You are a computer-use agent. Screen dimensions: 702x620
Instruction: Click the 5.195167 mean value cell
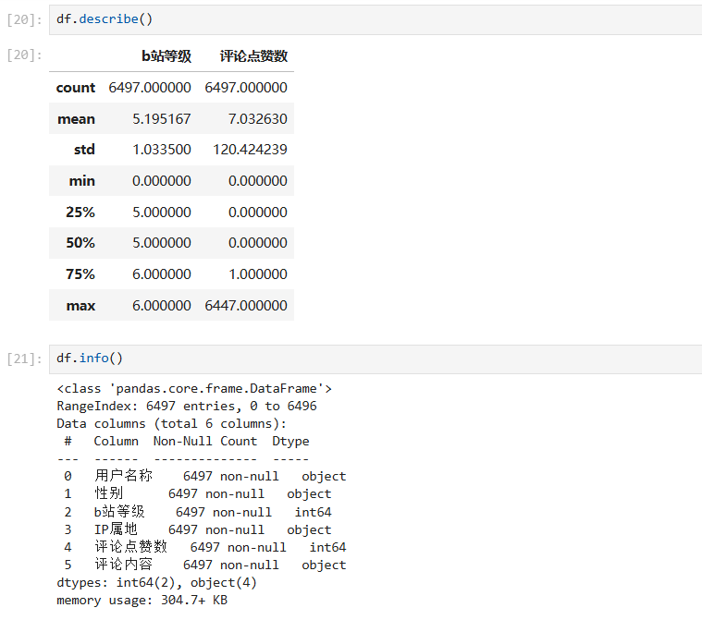coord(161,119)
